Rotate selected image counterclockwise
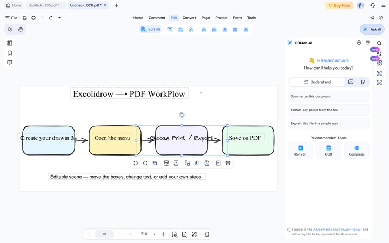The height and width of the screenshot is (243, 389). coord(136,163)
